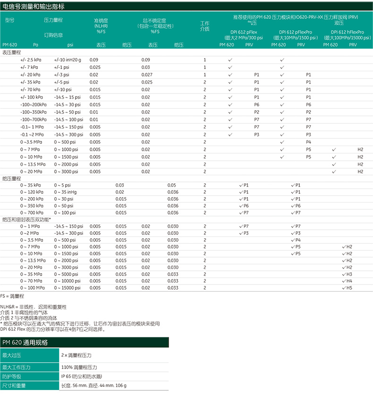Screen dimensions: 373x397
Task: Click the ✓H5 mark in the 0 ~ 100 MPa row
Action: tap(347, 288)
